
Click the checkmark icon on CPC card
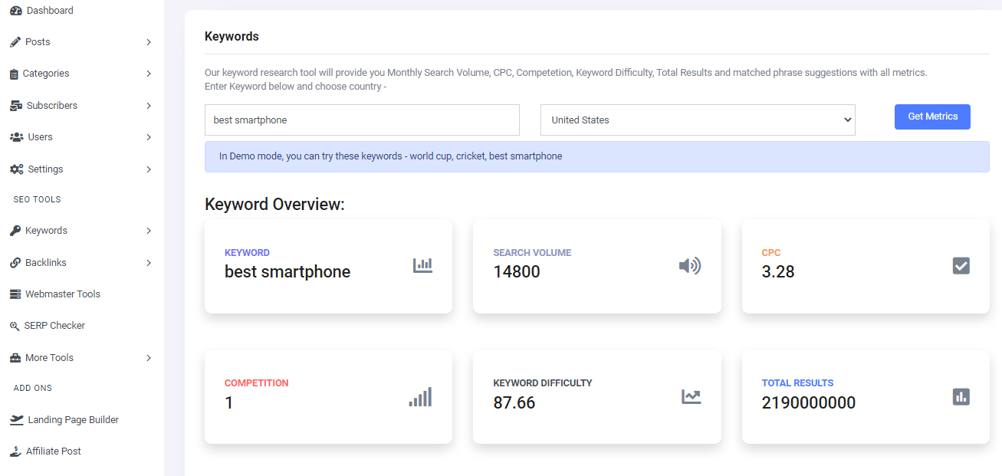[960, 265]
